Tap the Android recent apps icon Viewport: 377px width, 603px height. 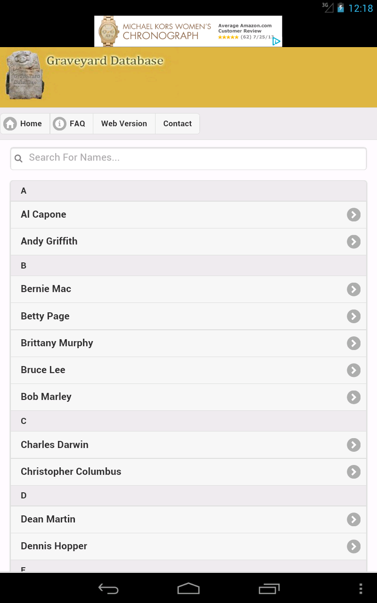click(x=269, y=588)
